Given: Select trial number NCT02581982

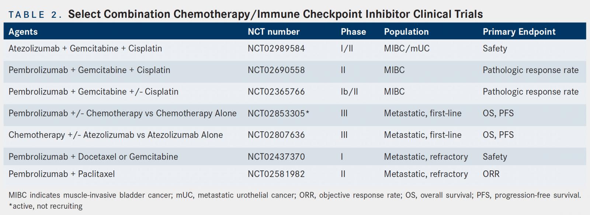Looking at the screenshot, I should click(x=276, y=174).
